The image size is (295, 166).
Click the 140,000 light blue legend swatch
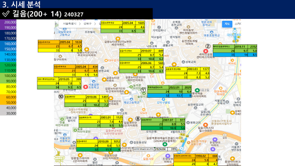point(8,54)
